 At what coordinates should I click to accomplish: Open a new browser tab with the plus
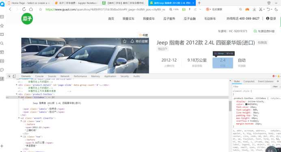coord(199,3)
